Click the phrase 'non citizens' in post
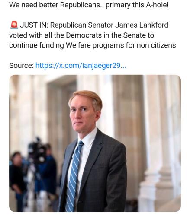Screen dimensions: 190x216 156,45
